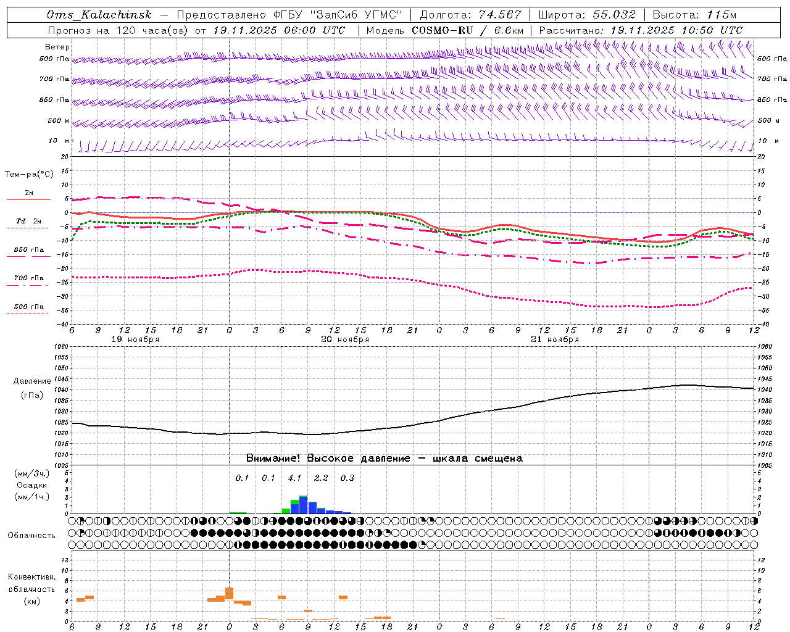Click the station name Oms_Kalachinsk
The image size is (790, 632).
coord(99,15)
